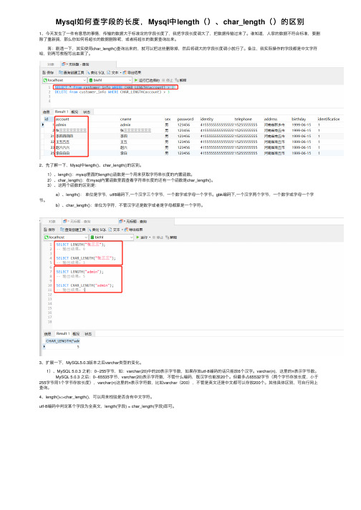Select Result 1 tab above customer table
Image resolution: width=361 pixels, height=510 pixels.
point(62,112)
